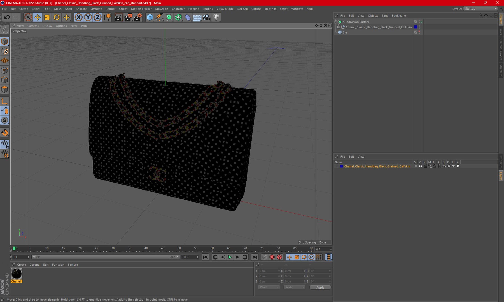The image size is (504, 302).
Task: Open the Scale mode dropdown
Action: pyautogui.click(x=294, y=287)
